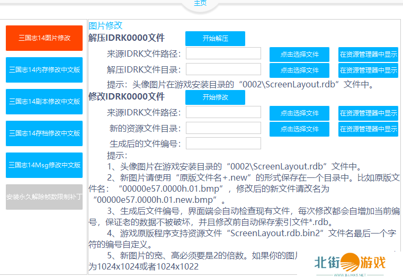The image size is (403, 278).
Task: Click into the 新的资源文件目录 input box
Action: coord(223,128)
